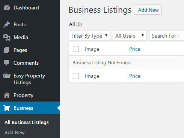Click the Comments speech bubble icon
184x138 pixels.
point(7,63)
